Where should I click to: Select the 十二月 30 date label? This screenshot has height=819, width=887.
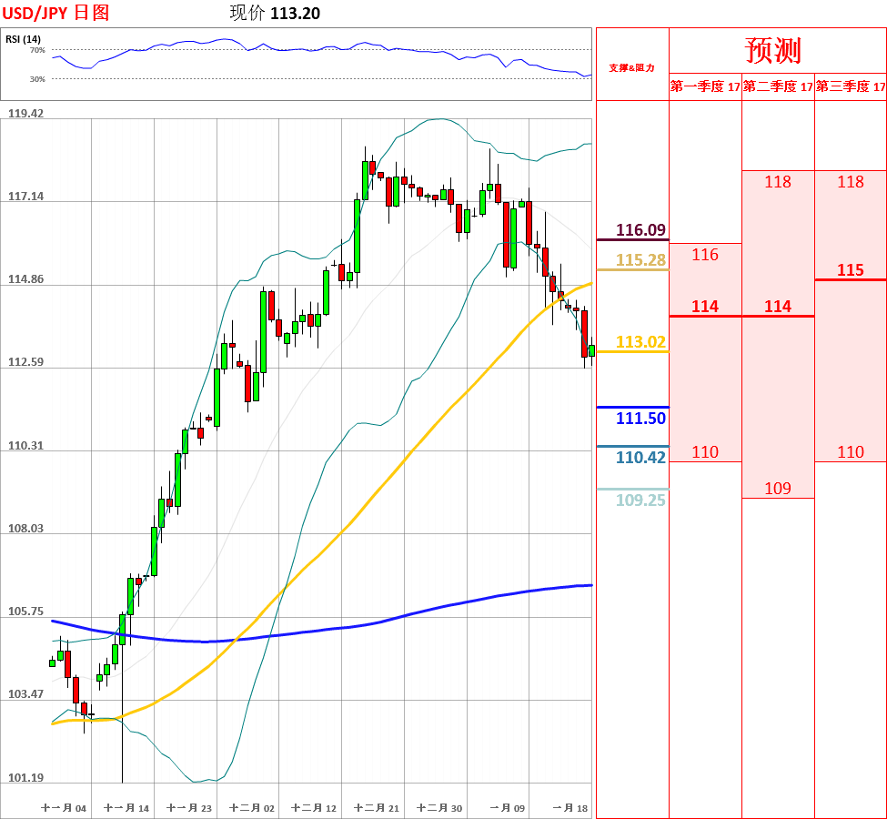439,808
